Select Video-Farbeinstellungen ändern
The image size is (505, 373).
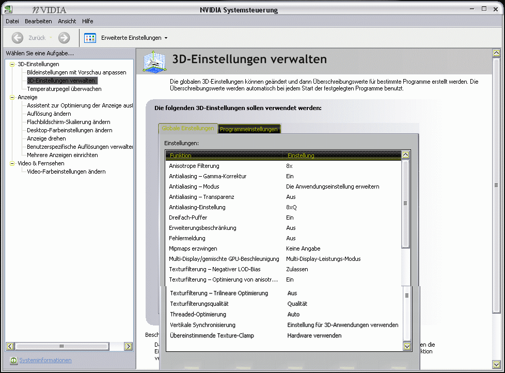(x=66, y=172)
